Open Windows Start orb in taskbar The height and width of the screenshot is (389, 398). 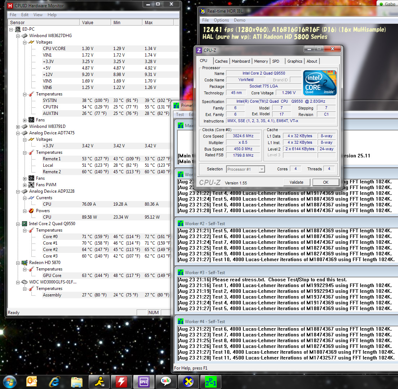(x=10, y=382)
